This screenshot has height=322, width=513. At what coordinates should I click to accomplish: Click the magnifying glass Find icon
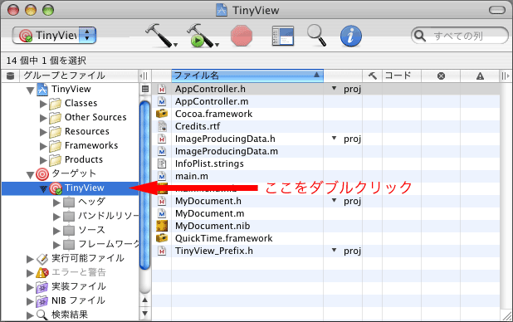click(x=316, y=36)
